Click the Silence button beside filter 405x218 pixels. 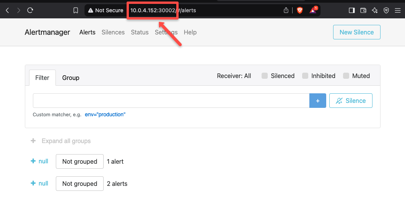351,101
